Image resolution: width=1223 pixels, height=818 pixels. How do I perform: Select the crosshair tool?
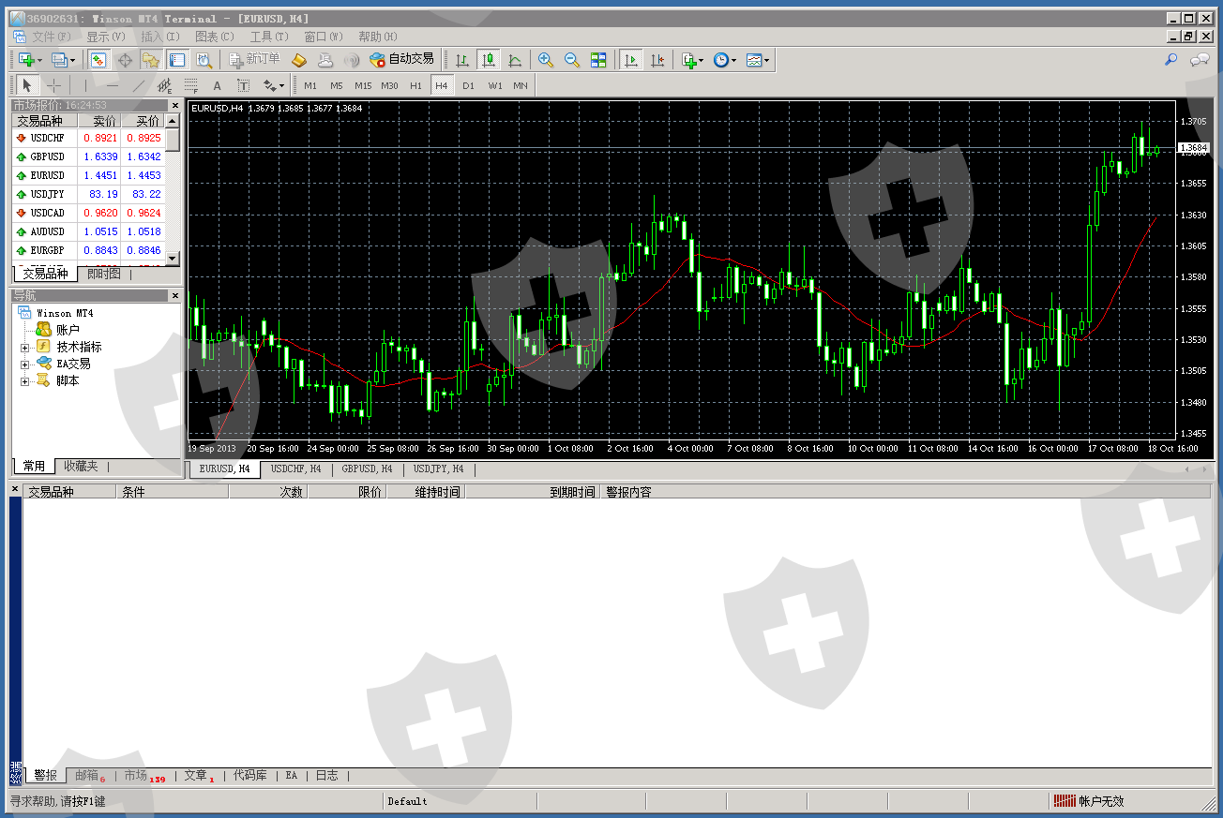point(54,85)
